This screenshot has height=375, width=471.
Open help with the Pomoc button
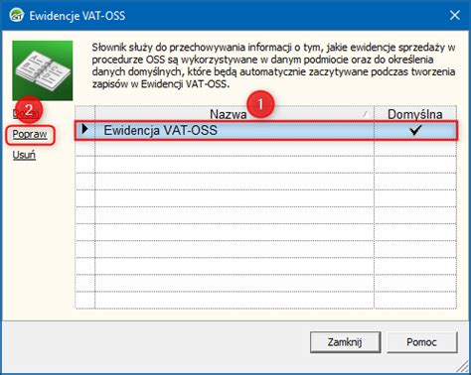[x=422, y=342]
